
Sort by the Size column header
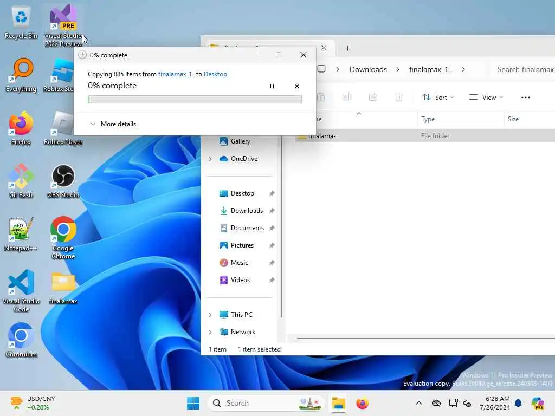tap(529, 119)
